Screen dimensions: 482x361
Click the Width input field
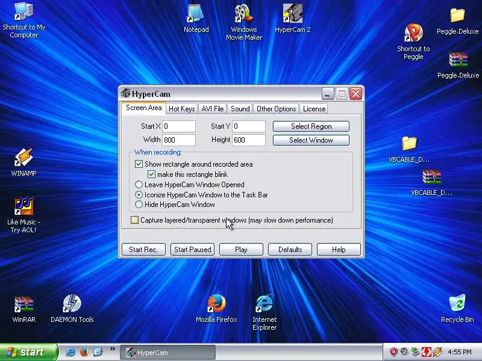pos(178,140)
